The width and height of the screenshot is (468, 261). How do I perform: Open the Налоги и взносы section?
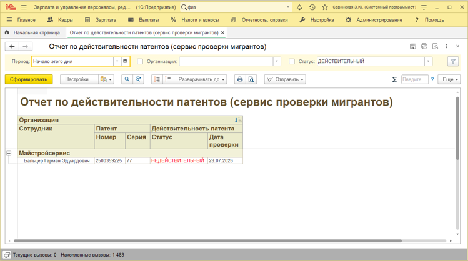(194, 20)
